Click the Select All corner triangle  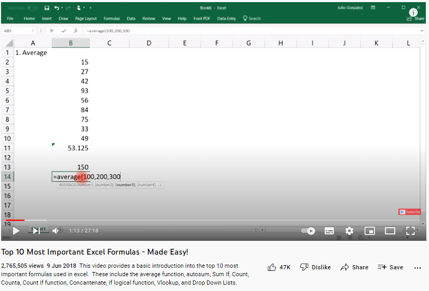pos(10,43)
